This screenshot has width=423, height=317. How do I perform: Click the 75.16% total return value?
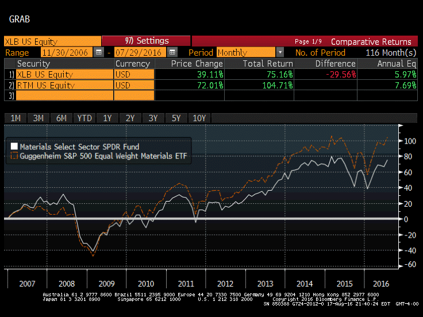tap(280, 75)
